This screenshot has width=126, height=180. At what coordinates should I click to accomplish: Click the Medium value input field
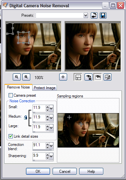(x=39, y=117)
